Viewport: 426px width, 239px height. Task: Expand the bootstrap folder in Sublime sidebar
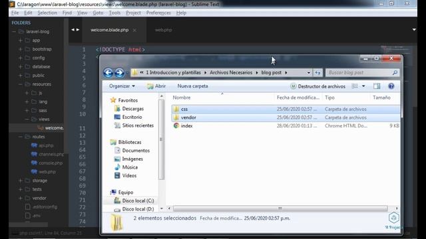(x=21, y=49)
